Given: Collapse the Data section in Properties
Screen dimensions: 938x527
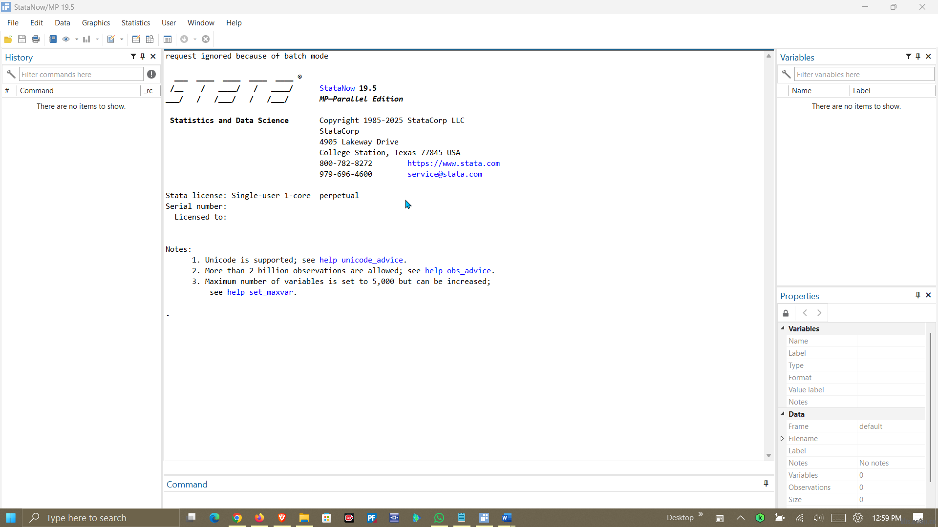Looking at the screenshot, I should [x=782, y=414].
